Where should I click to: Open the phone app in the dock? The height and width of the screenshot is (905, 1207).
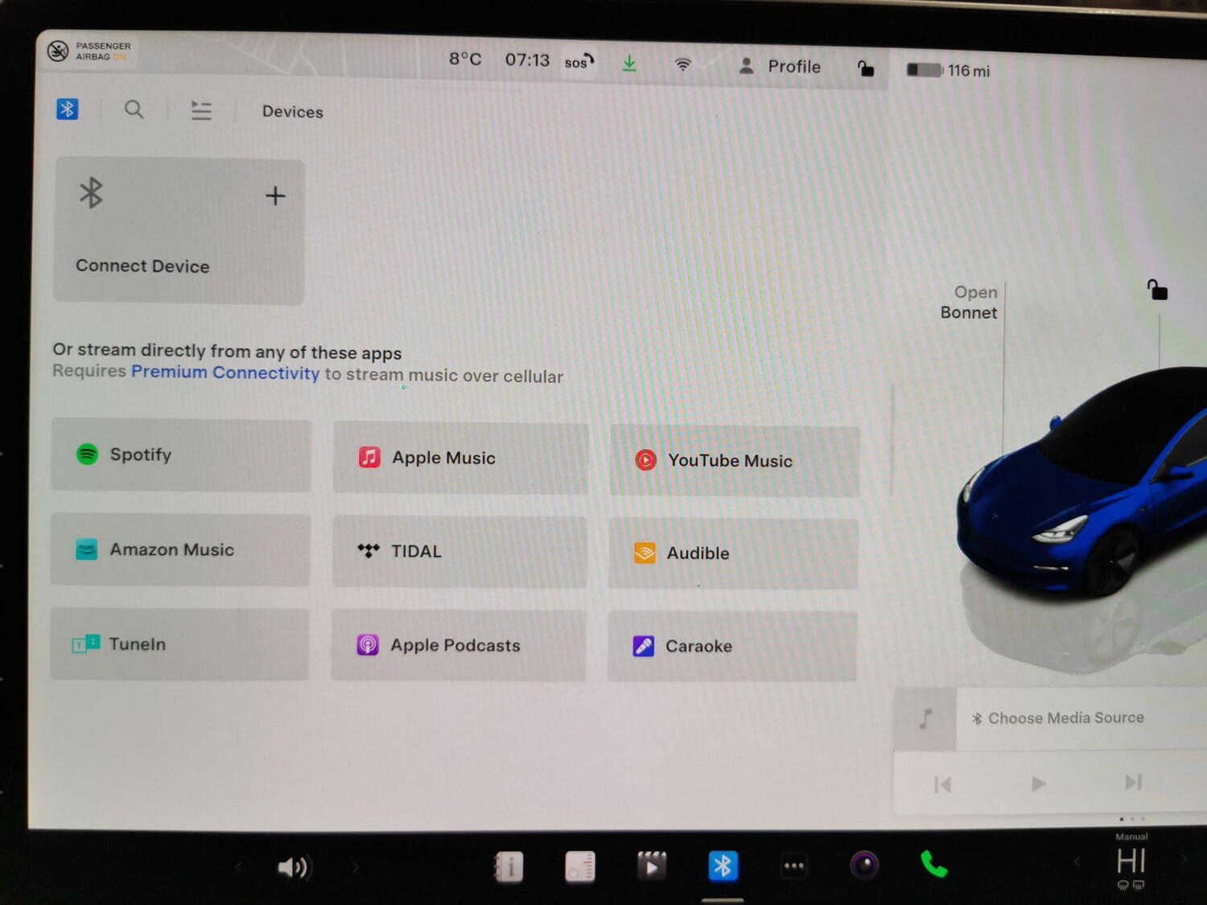[x=933, y=866]
